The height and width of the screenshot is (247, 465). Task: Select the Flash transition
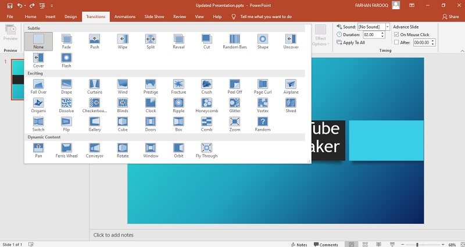(x=66, y=60)
